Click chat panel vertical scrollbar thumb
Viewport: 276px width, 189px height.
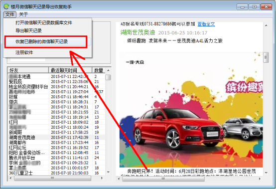point(266,57)
